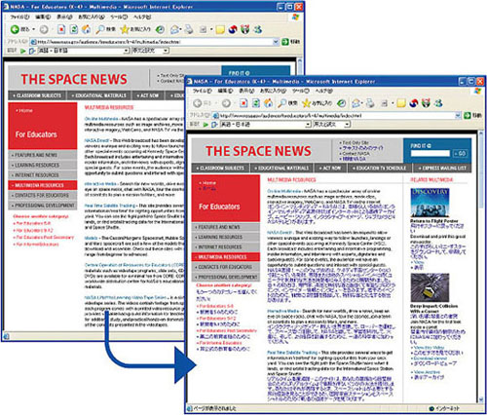Click Print icon in back window toolbar
This screenshot has width=487, height=415.
(189, 29)
